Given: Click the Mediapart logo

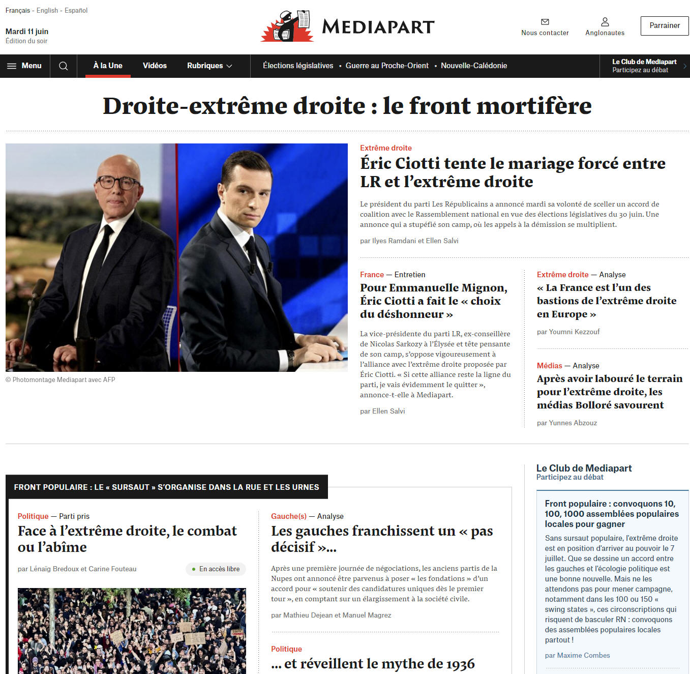Looking at the screenshot, I should click(x=348, y=26).
